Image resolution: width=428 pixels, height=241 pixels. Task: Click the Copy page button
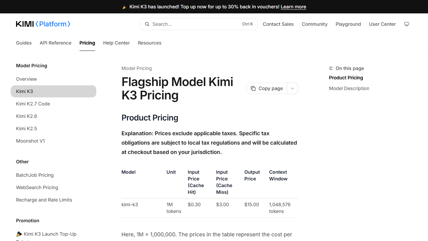(267, 88)
